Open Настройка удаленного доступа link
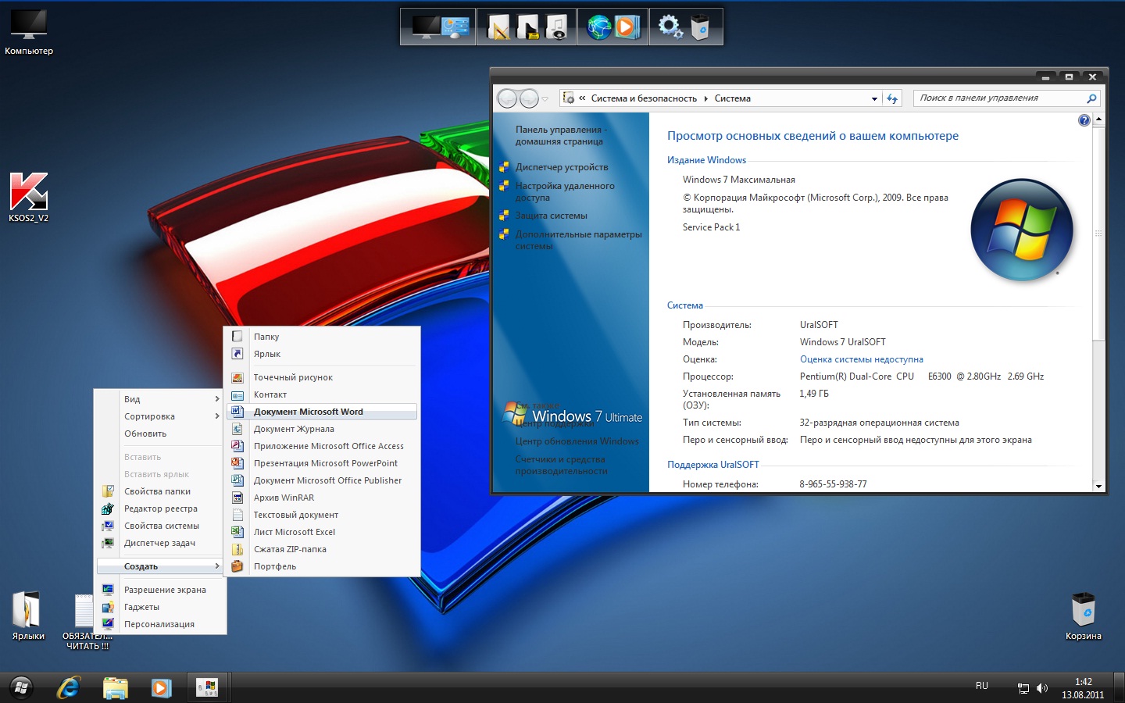Viewport: 1125px width, 703px height. tap(565, 191)
